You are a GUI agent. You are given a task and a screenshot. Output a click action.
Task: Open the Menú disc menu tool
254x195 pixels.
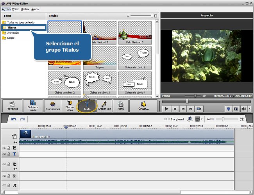[121, 106]
